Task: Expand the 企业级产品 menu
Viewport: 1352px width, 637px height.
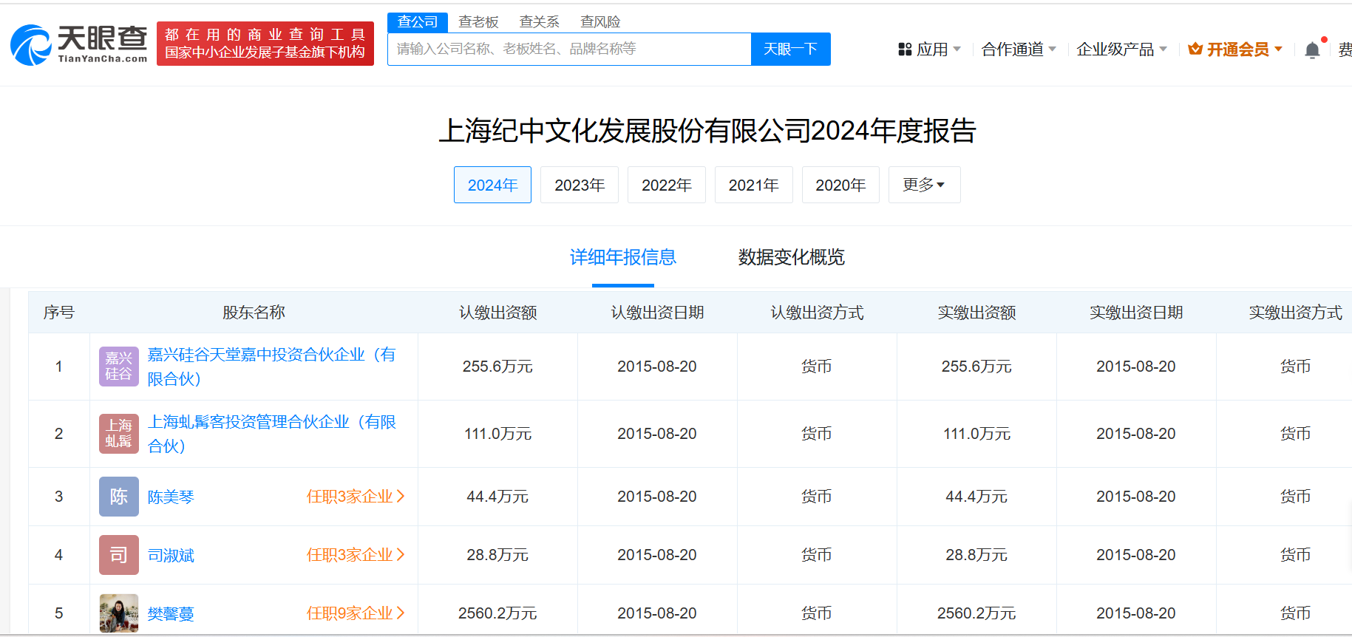Action: 1121,50
